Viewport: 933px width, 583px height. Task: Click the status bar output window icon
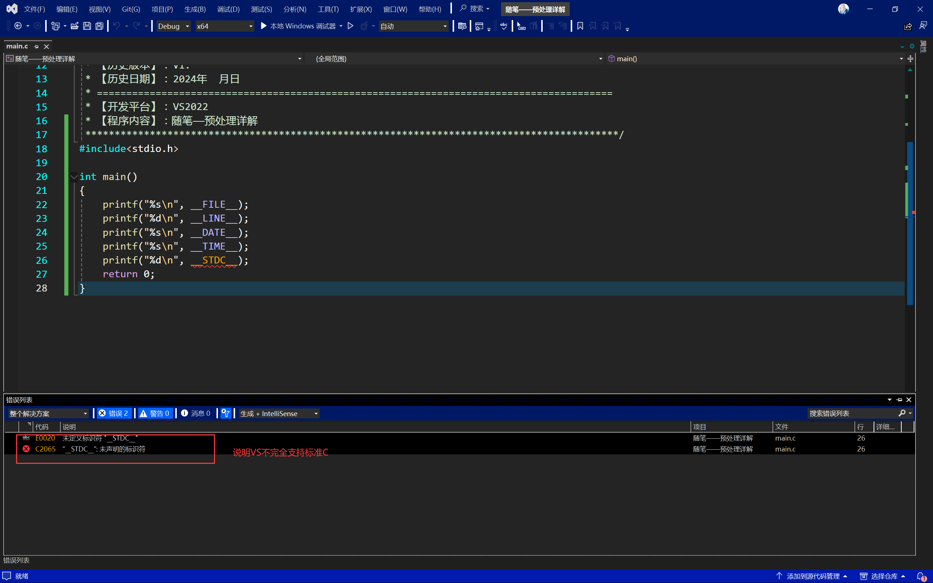click(x=7, y=576)
